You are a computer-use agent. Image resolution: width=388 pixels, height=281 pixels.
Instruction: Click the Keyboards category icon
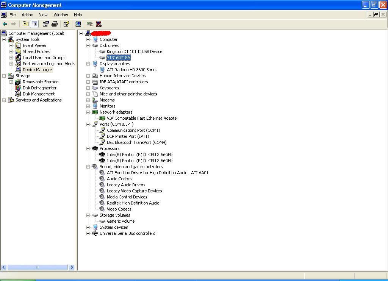(x=95, y=88)
